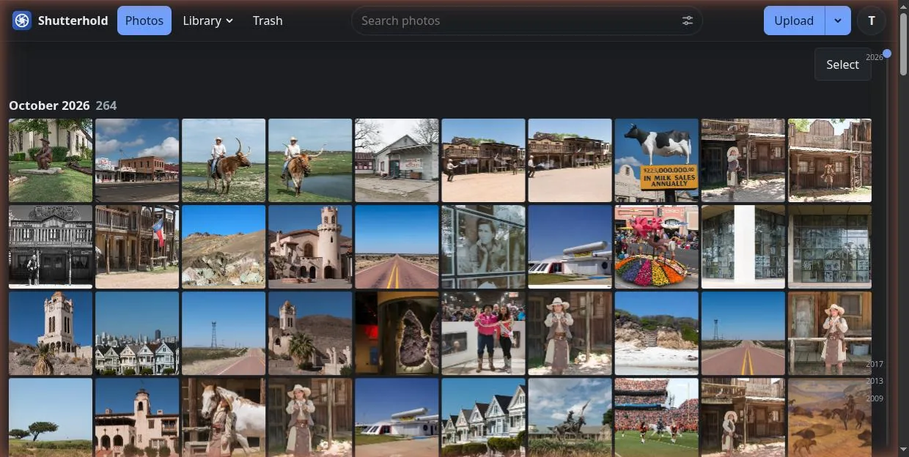Open the black-and-white saloon photo
Image resolution: width=909 pixels, height=457 pixels.
(x=51, y=247)
